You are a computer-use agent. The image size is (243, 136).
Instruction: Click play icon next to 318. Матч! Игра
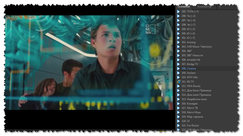click(x=179, y=112)
